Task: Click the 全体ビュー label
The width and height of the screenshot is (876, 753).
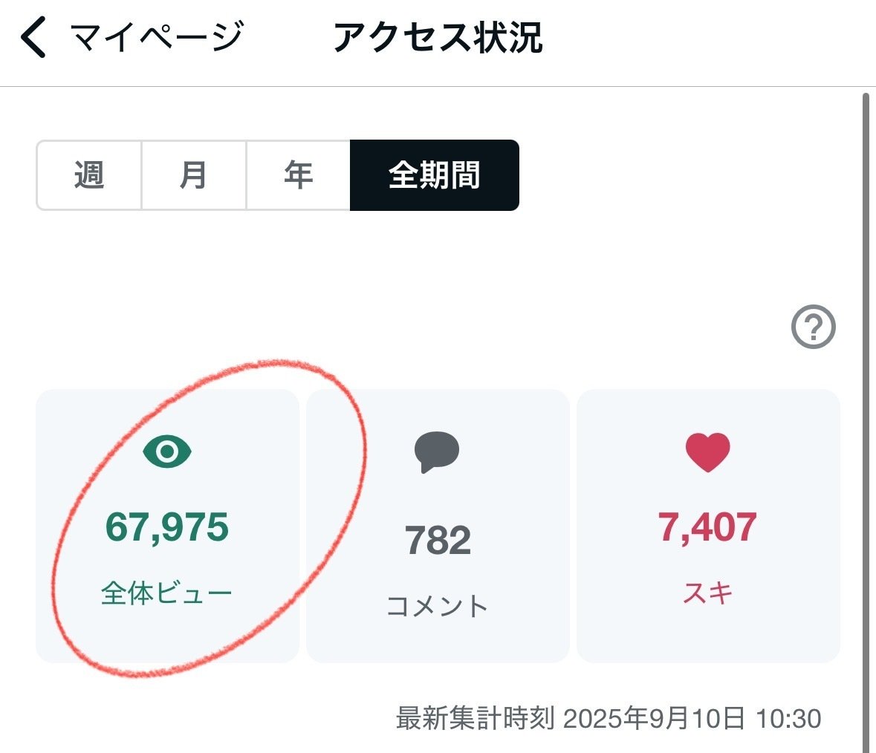Action: pyautogui.click(x=167, y=593)
